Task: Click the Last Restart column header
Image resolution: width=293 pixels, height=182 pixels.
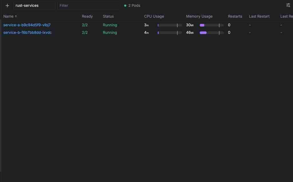Action: pyautogui.click(x=259, y=16)
